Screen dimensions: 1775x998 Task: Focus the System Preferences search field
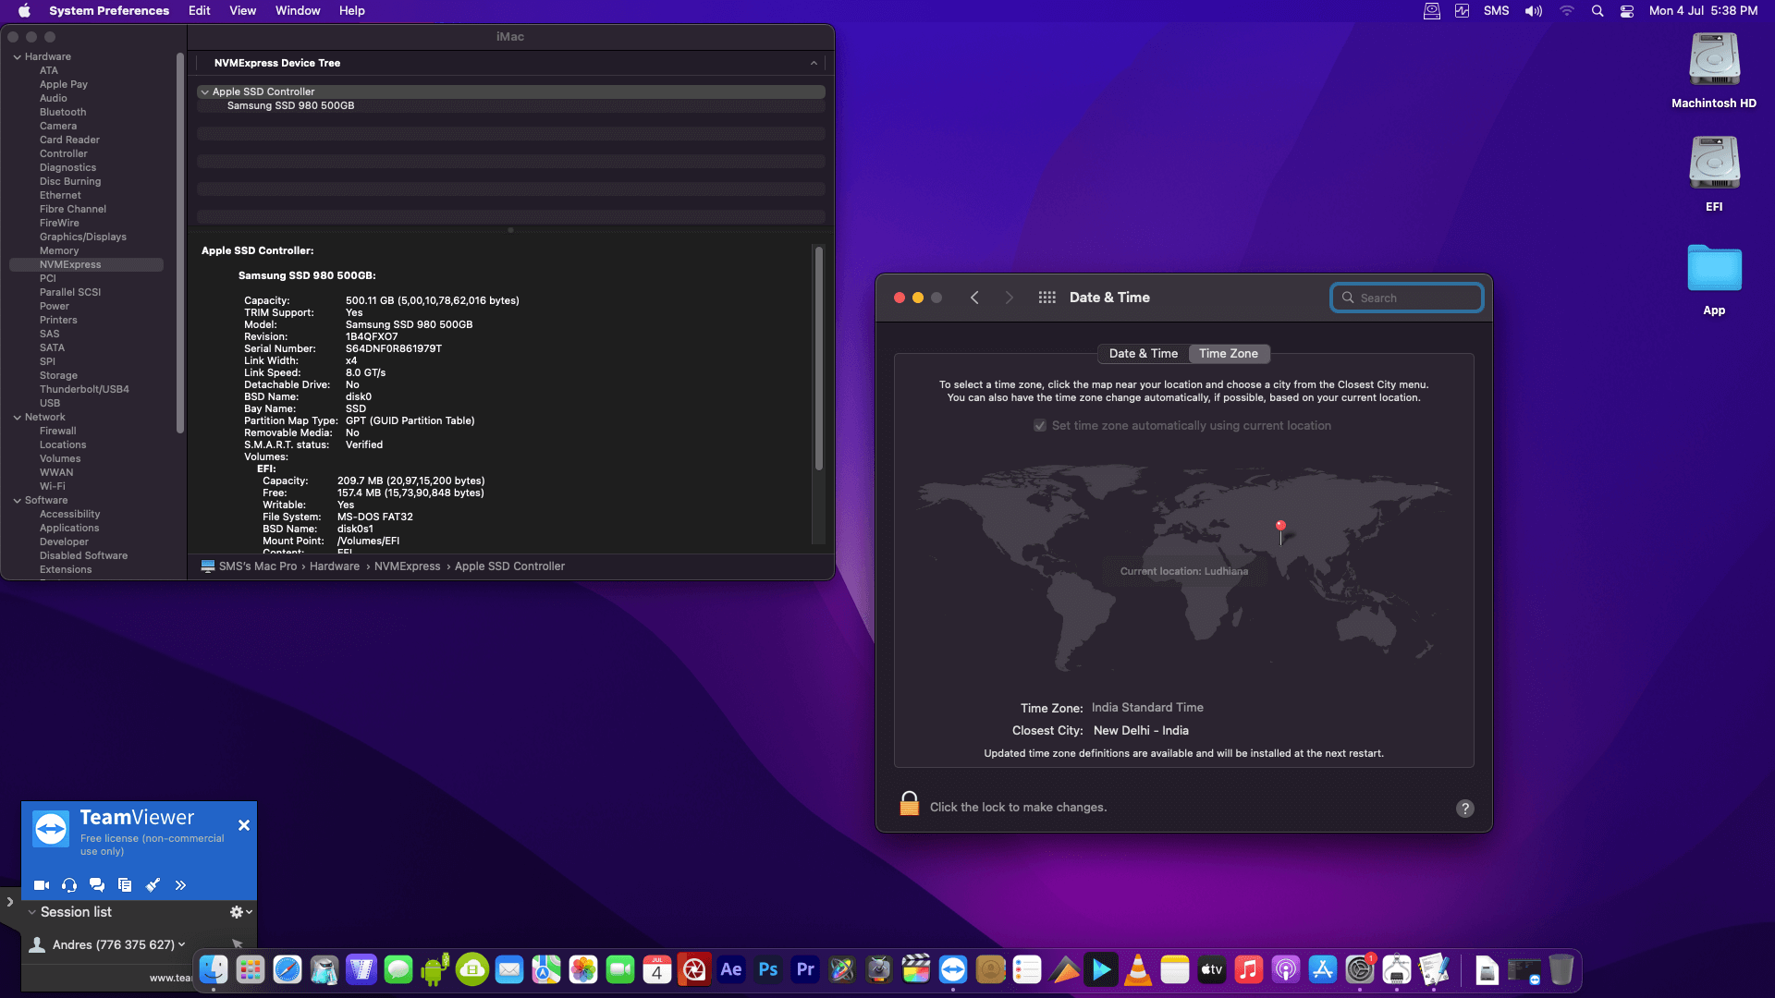pyautogui.click(x=1407, y=298)
